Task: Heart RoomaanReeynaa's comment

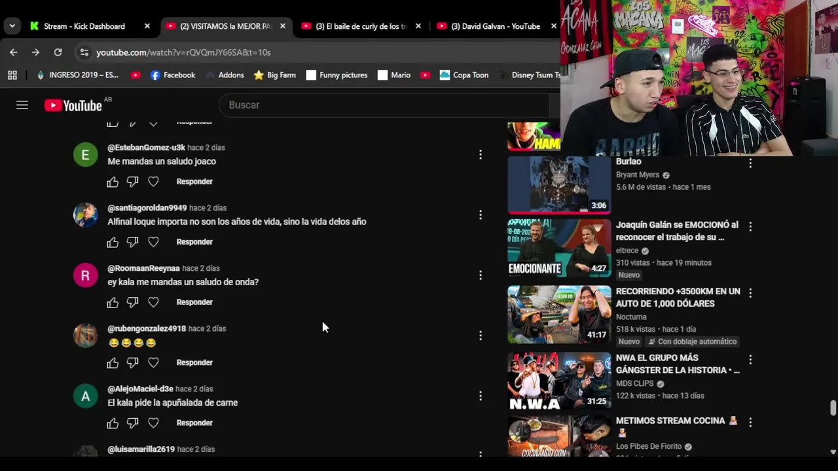Action: click(x=153, y=302)
